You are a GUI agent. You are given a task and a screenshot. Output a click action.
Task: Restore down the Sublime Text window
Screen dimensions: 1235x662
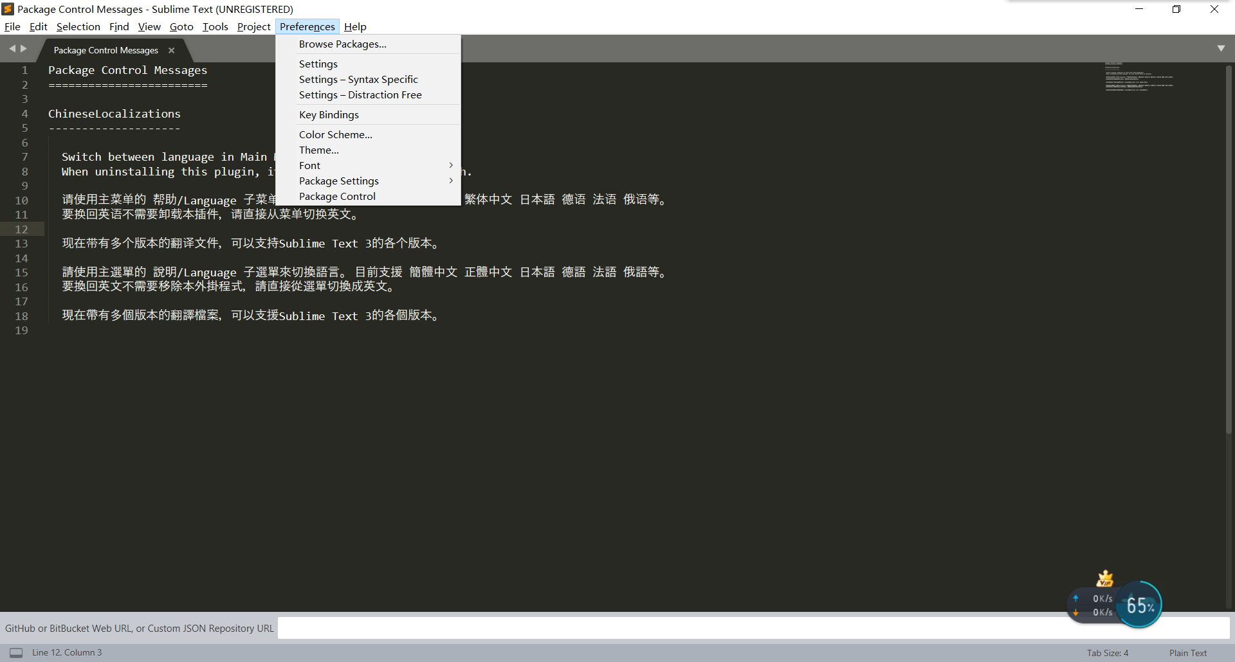(1176, 9)
